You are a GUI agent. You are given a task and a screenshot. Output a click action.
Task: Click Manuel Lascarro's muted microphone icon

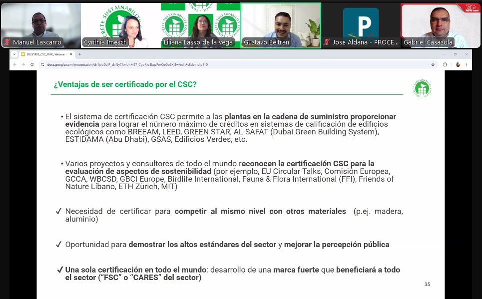click(x=7, y=42)
